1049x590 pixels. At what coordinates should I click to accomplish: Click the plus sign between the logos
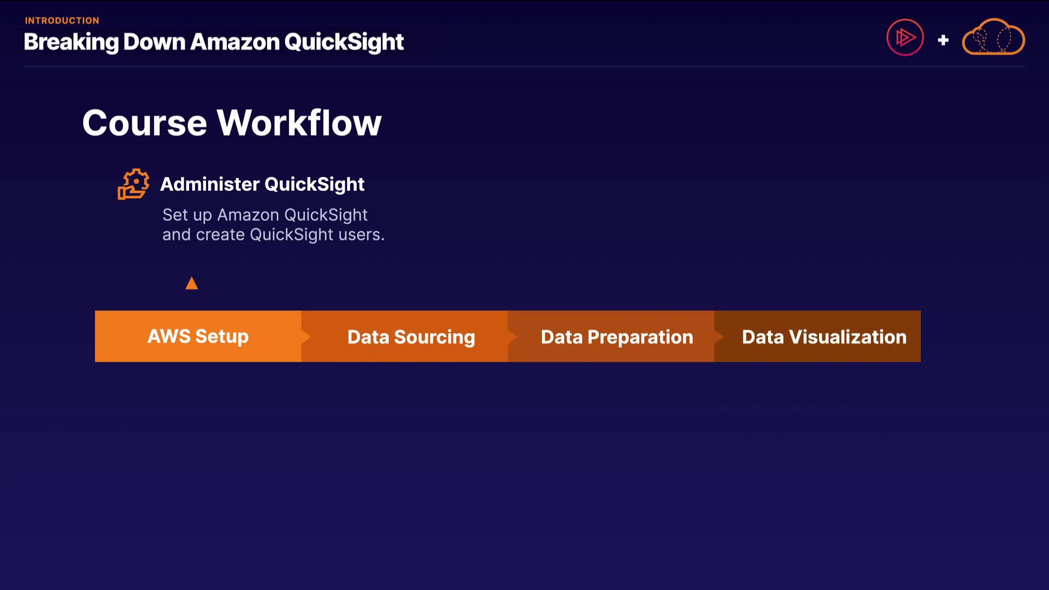(943, 40)
